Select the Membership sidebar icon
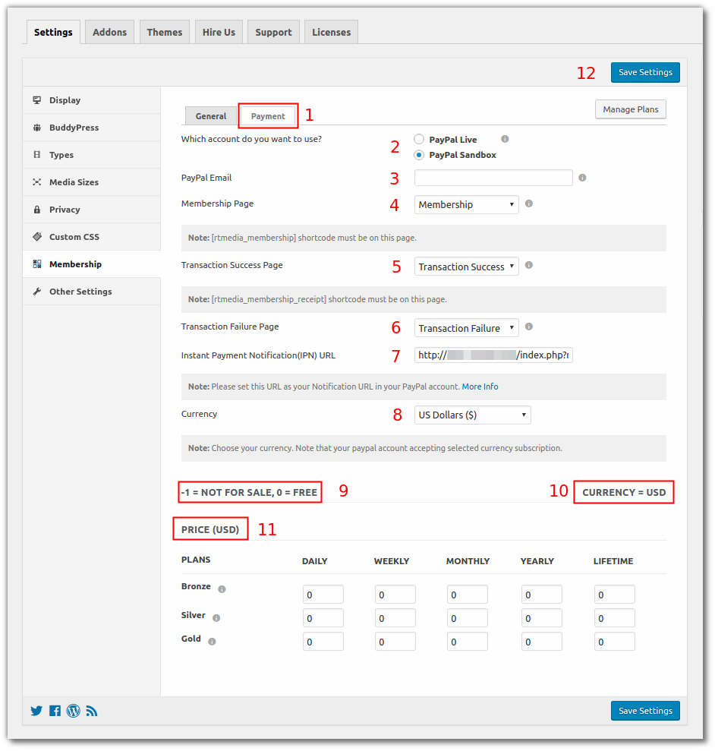Image resolution: width=715 pixels, height=751 pixels. point(36,263)
